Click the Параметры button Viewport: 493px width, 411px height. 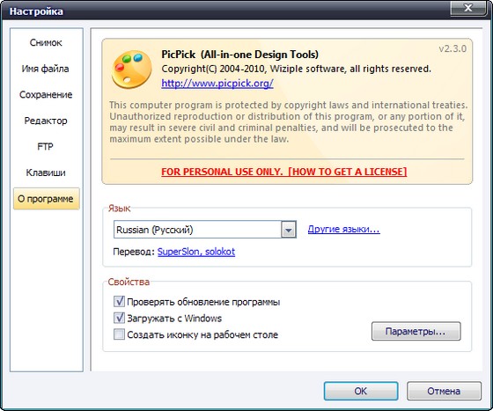[416, 331]
